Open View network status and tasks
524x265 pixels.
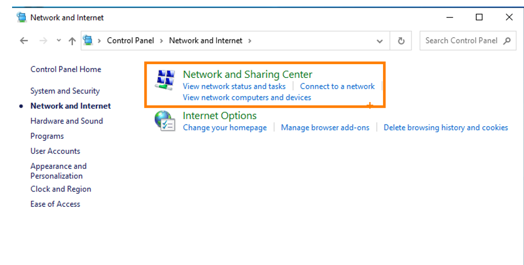[x=234, y=86]
